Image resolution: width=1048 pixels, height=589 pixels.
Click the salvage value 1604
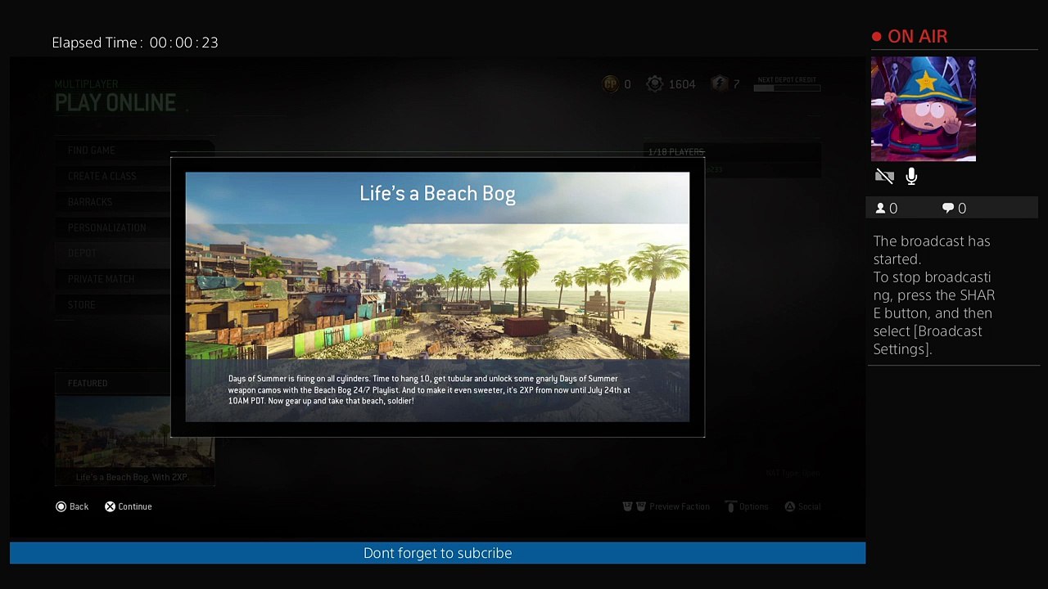[682, 84]
